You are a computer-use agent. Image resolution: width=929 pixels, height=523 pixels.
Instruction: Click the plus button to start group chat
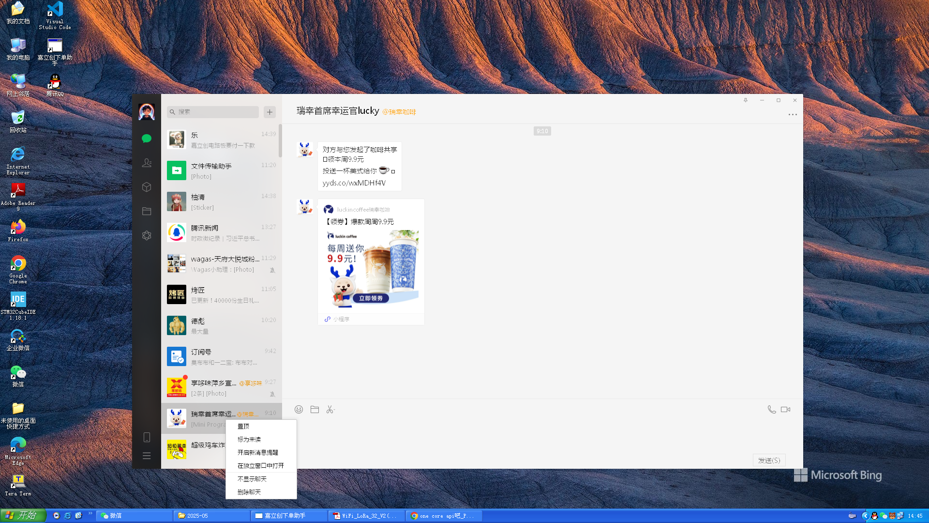[270, 112]
